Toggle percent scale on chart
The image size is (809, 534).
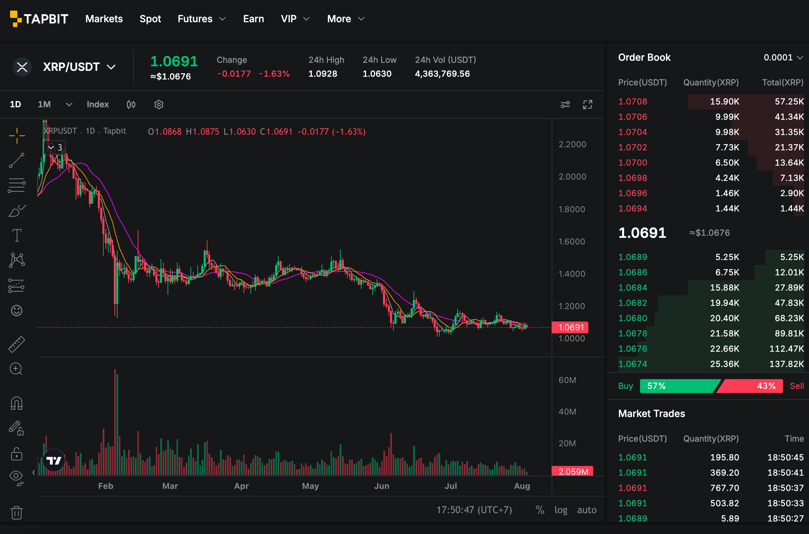coord(540,510)
